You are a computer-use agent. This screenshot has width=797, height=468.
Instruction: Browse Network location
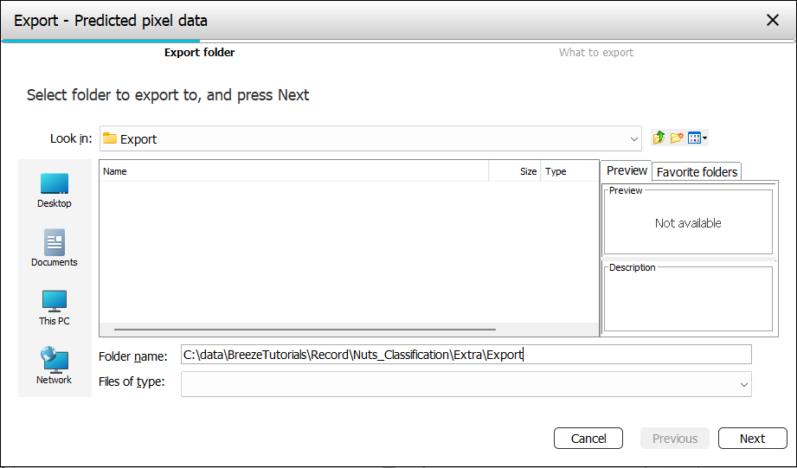tap(54, 366)
